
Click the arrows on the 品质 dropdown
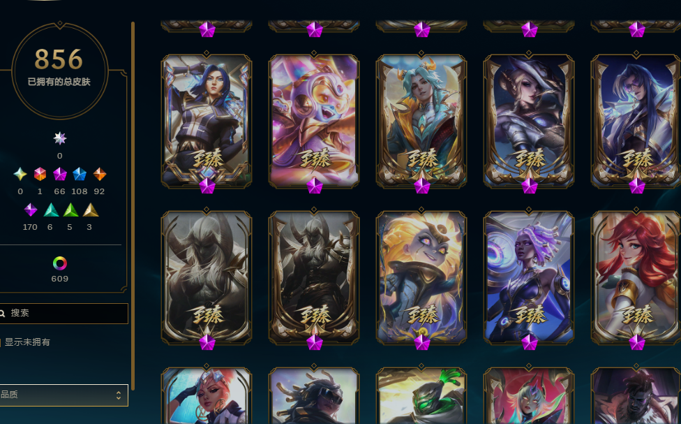[x=118, y=395]
